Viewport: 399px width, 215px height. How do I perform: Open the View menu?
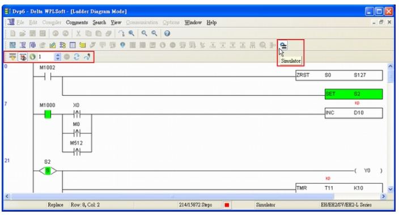pos(116,23)
